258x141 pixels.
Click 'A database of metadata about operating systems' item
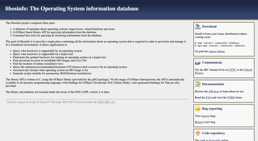tap(64, 29)
